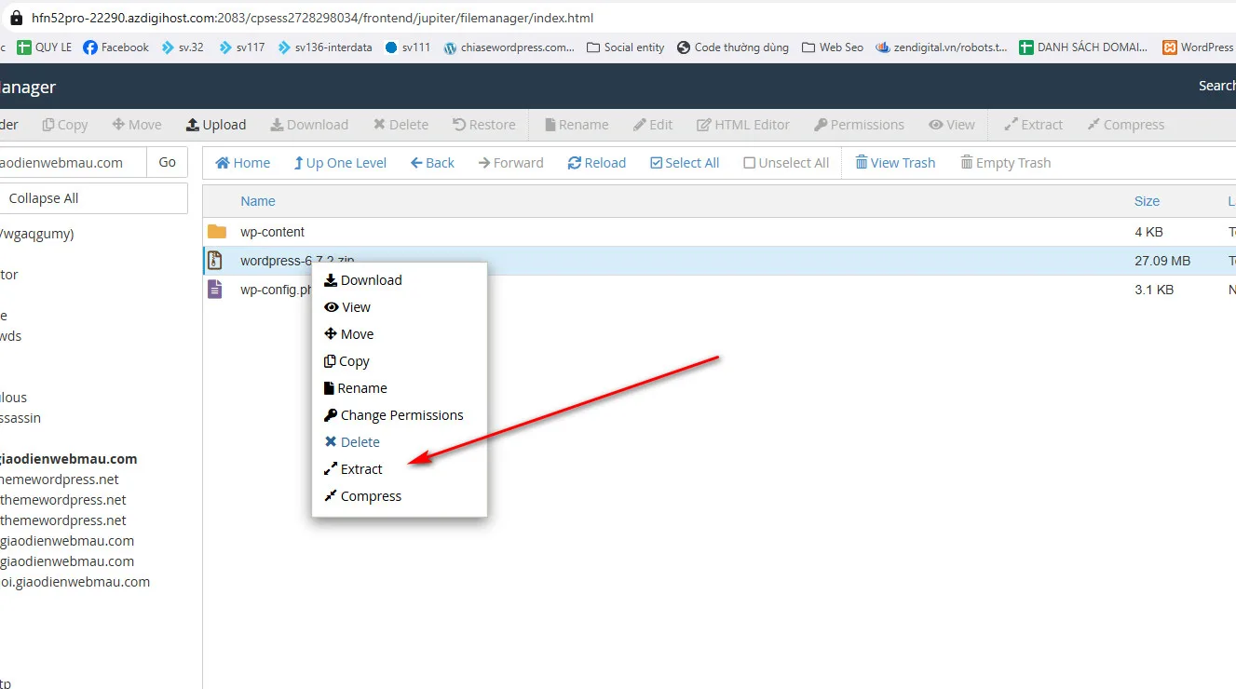Viewport: 1236px width, 689px height.
Task: Go Up One Level in directory
Action: (299, 163)
